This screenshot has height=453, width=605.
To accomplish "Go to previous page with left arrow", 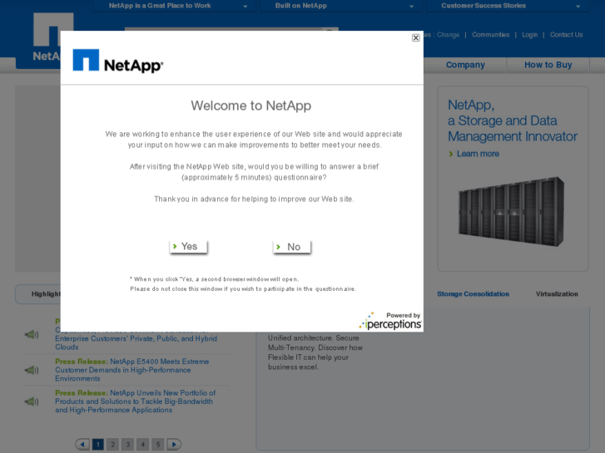I will click(x=82, y=445).
